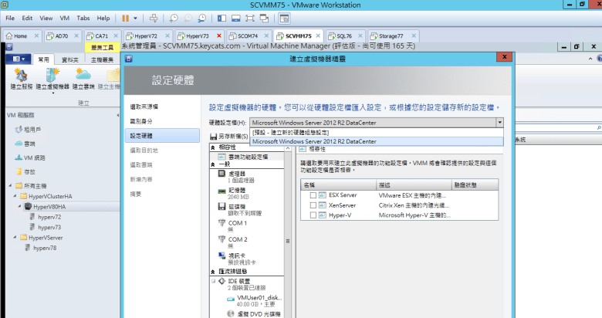Screen dimensions: 602x318
Task: Check the XenServer capability profile checkbox
Action: 313,205
